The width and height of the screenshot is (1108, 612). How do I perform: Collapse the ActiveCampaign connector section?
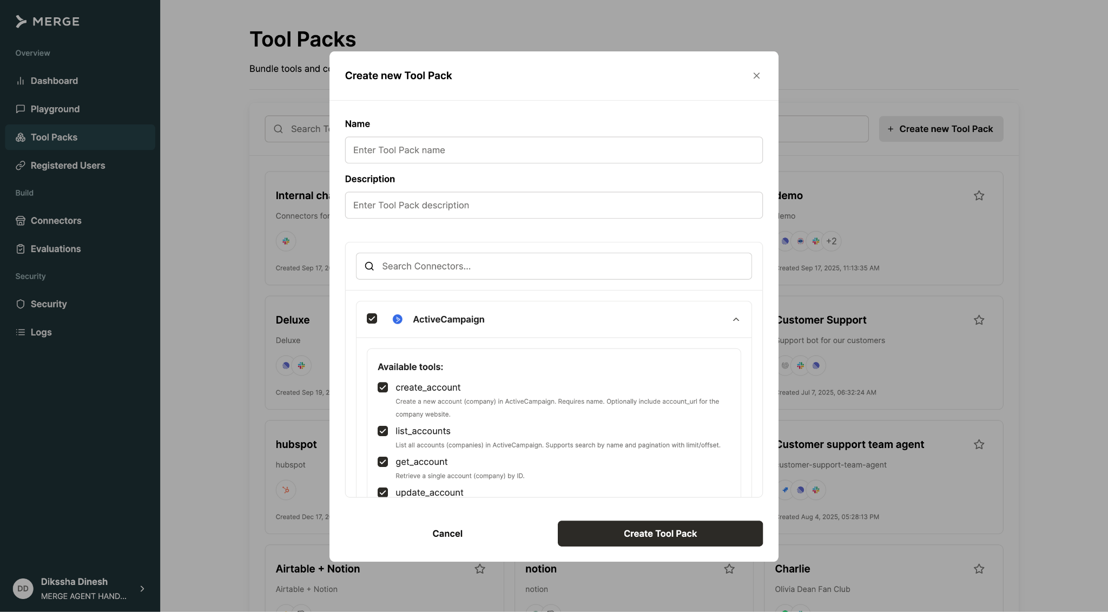(736, 319)
